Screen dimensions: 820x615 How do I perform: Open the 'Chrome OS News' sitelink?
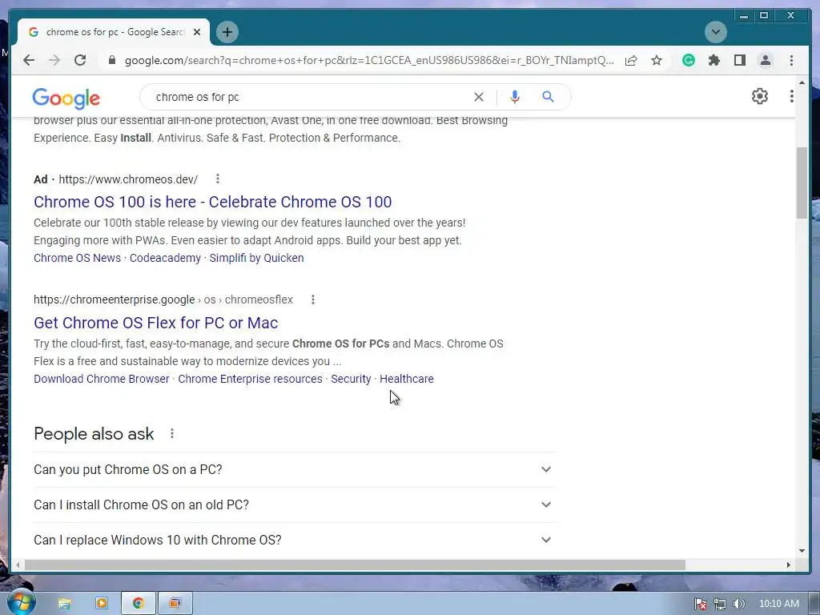click(77, 258)
